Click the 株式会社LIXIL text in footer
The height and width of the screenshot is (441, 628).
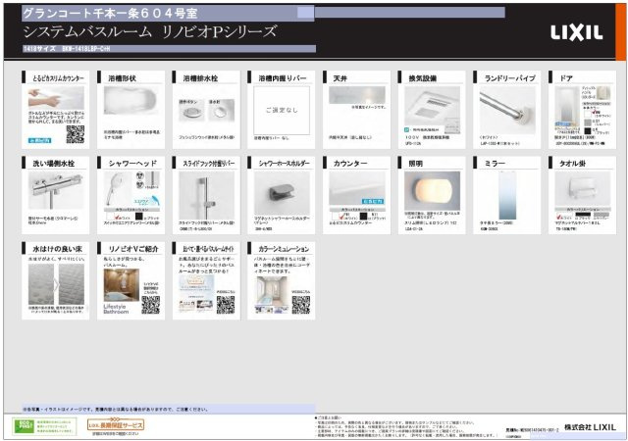590,427
